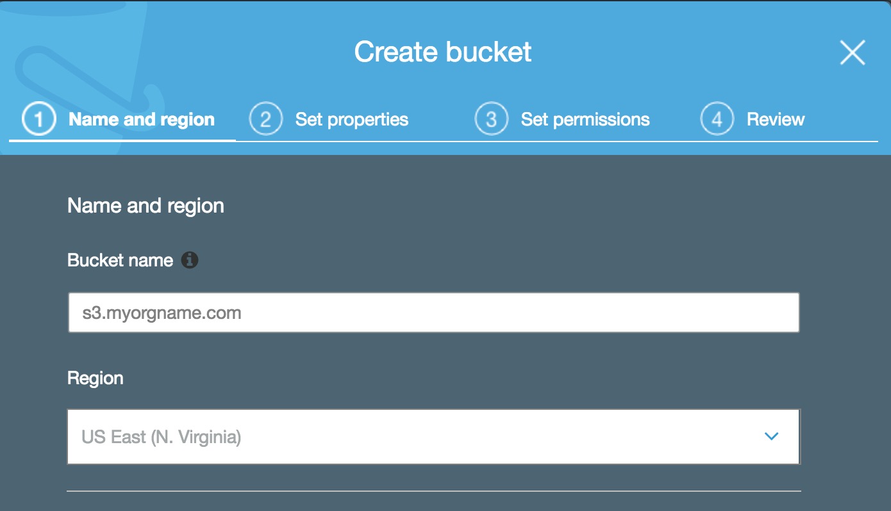Click the Region field label
The height and width of the screenshot is (511, 891).
pyautogui.click(x=96, y=378)
